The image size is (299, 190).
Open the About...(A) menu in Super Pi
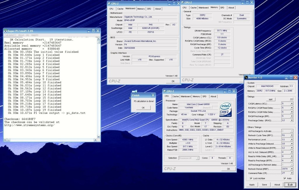24,35
